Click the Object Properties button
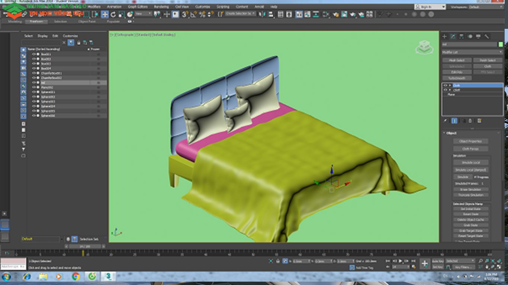The height and width of the screenshot is (285, 508). click(471, 141)
